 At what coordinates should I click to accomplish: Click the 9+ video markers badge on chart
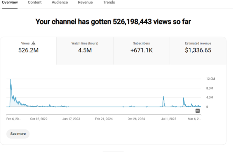[197, 111]
